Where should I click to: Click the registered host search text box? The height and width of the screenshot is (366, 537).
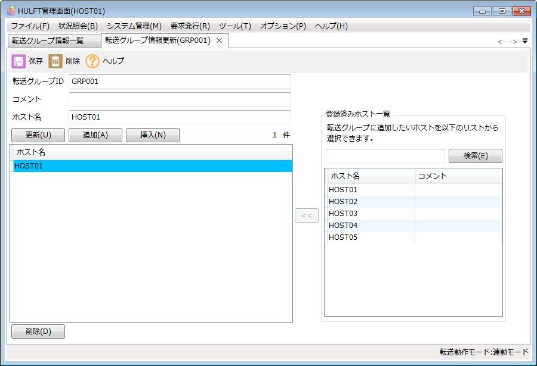[x=385, y=156]
